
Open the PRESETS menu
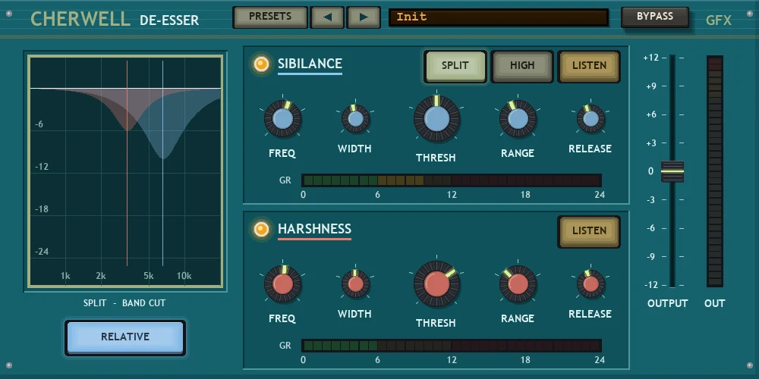(270, 17)
